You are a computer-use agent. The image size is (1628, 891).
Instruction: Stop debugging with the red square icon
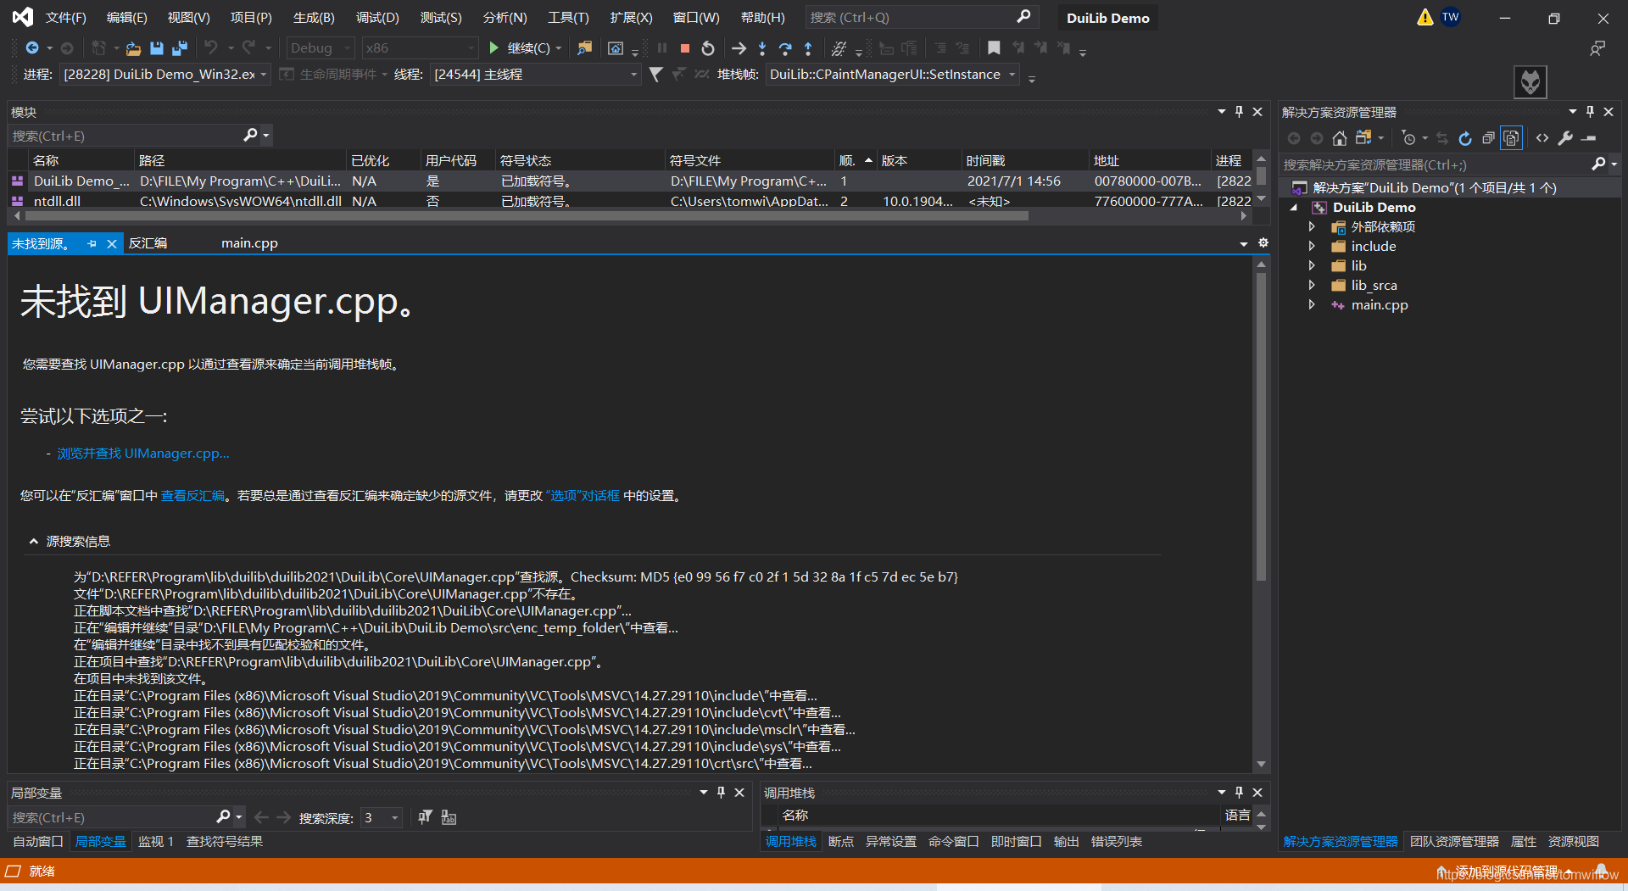pos(685,48)
